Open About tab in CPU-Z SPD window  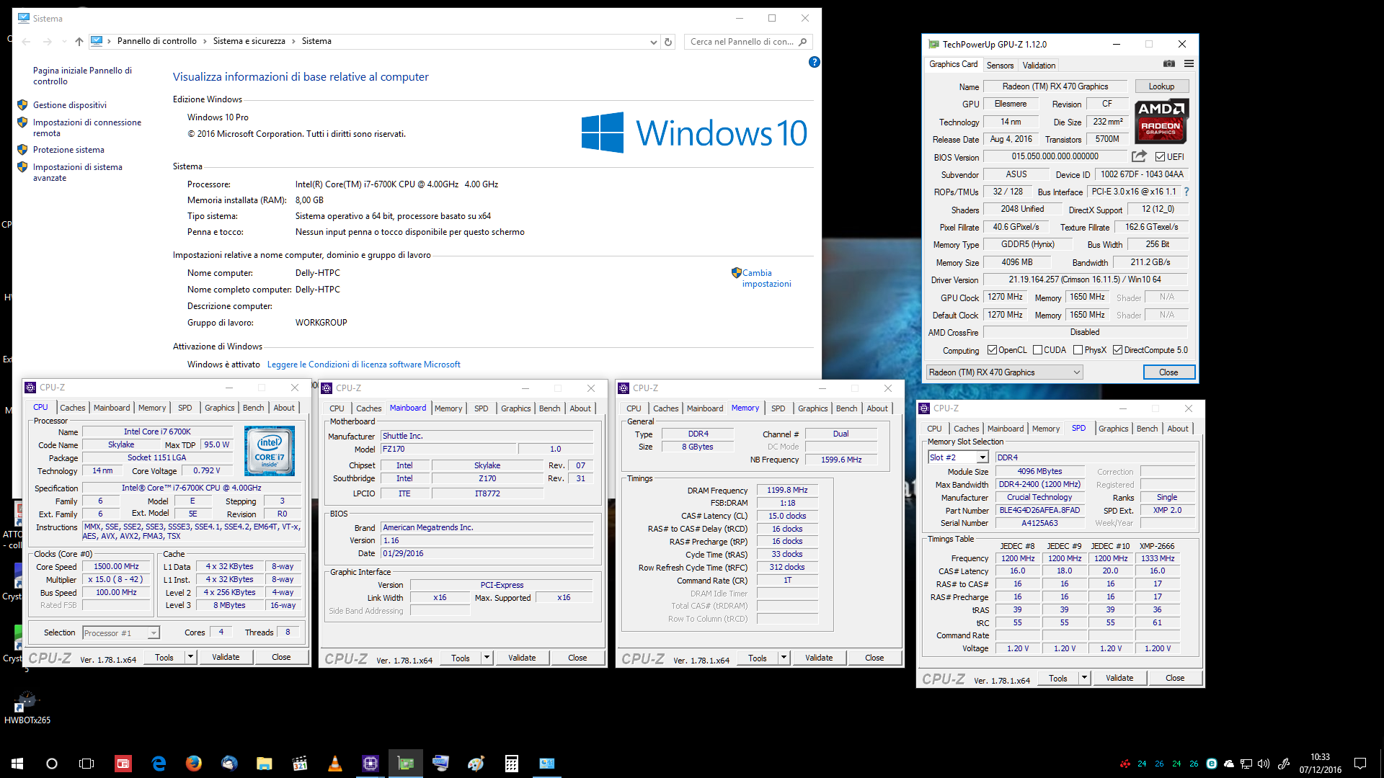click(1178, 429)
